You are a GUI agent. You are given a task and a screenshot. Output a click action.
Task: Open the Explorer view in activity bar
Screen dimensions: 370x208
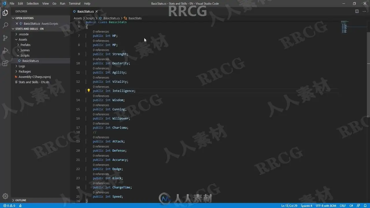[x=5, y=13]
